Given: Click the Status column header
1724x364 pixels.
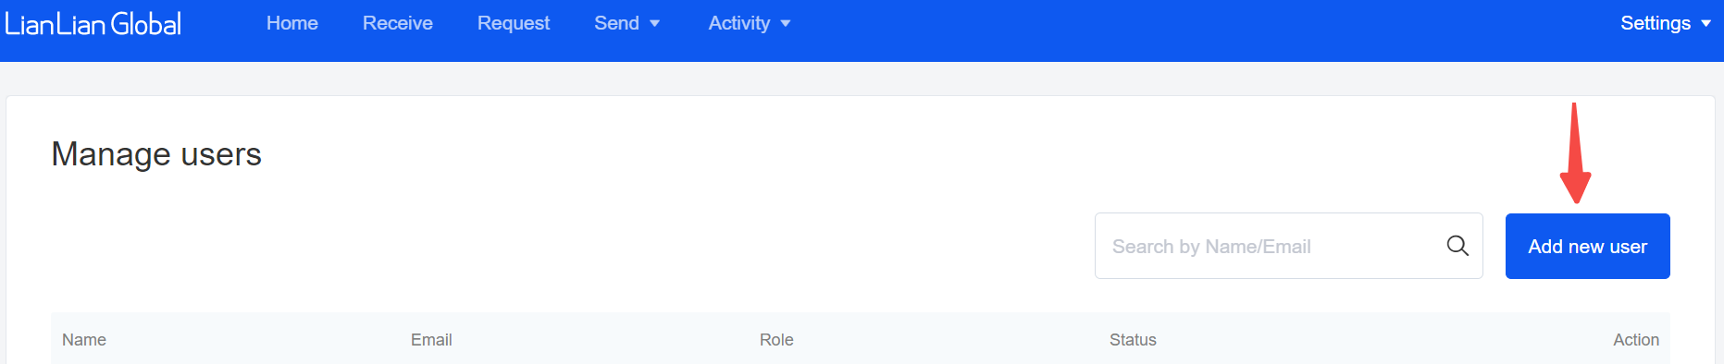Looking at the screenshot, I should tap(1133, 340).
